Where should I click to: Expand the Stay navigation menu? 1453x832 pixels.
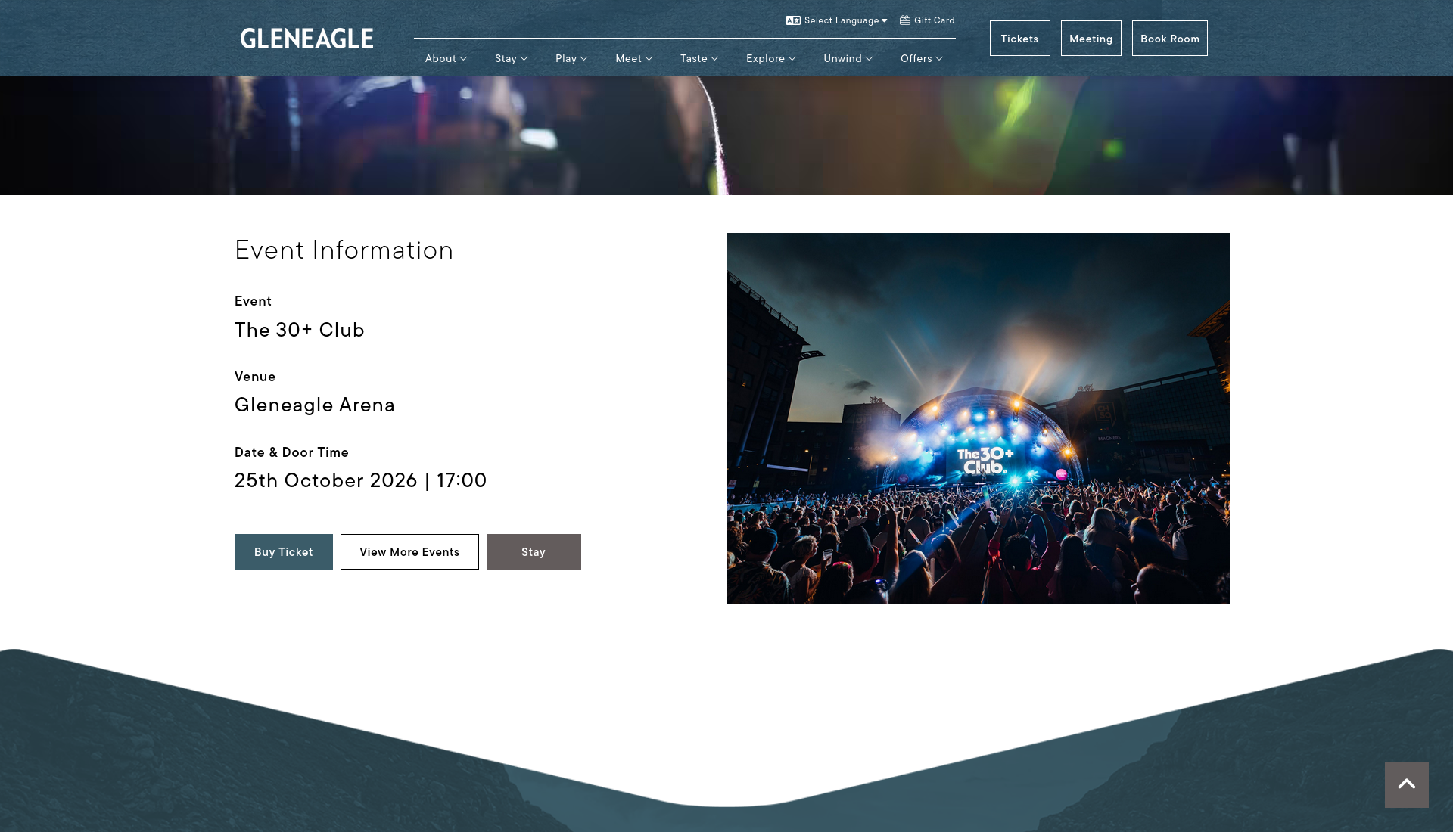[x=511, y=58]
